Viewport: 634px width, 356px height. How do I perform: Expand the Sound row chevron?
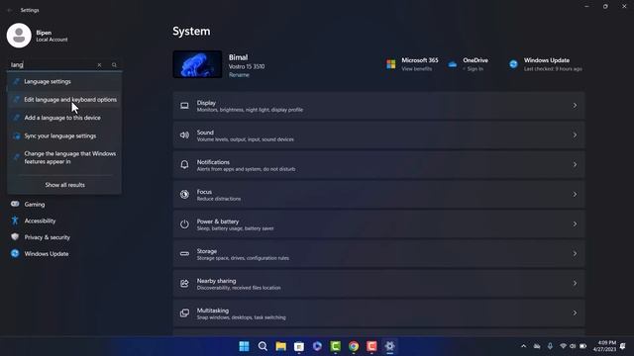pyautogui.click(x=575, y=135)
